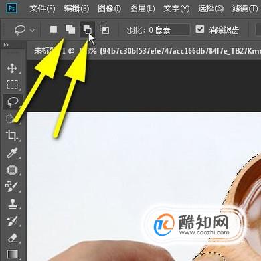The height and width of the screenshot is (261, 261).
Task: Open the 图层(L) menu
Action: point(143,9)
